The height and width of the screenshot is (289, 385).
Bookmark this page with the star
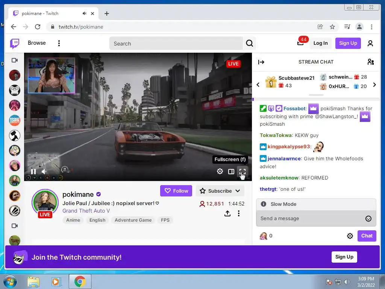coord(332,27)
